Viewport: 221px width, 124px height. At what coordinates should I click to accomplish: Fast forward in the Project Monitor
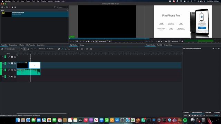166,41
